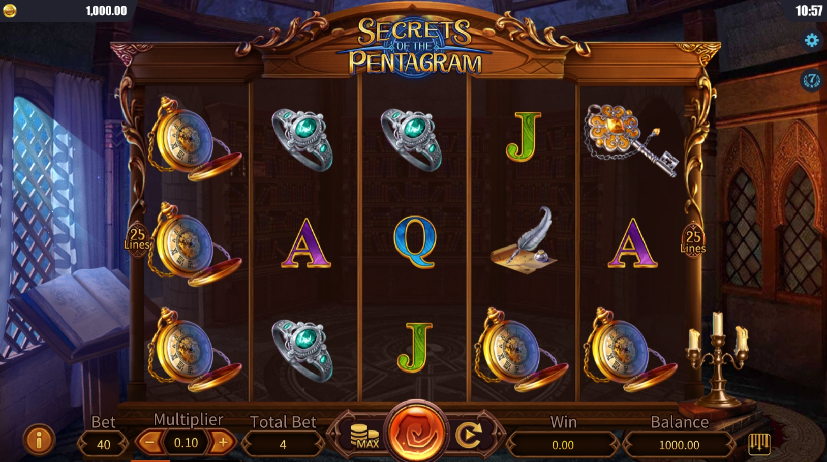Click the Win amount display
Image resolution: width=827 pixels, height=462 pixels.
[x=563, y=445]
